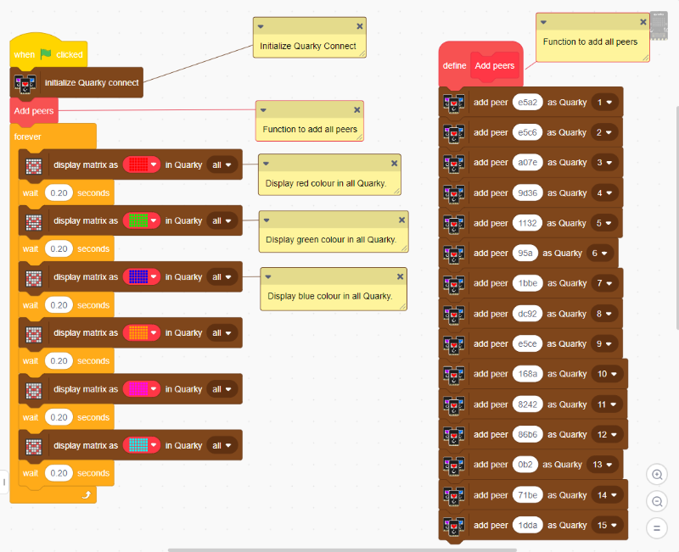Open the green matrix colour picker

click(142, 220)
